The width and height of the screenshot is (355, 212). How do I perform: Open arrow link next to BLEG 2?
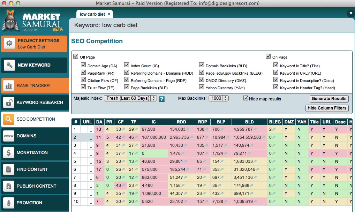click(274, 129)
